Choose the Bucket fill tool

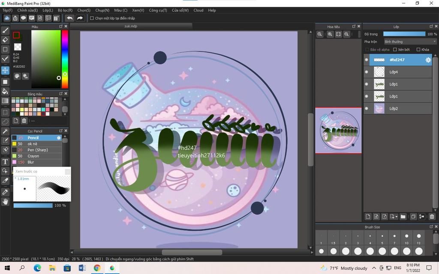coord(5,91)
